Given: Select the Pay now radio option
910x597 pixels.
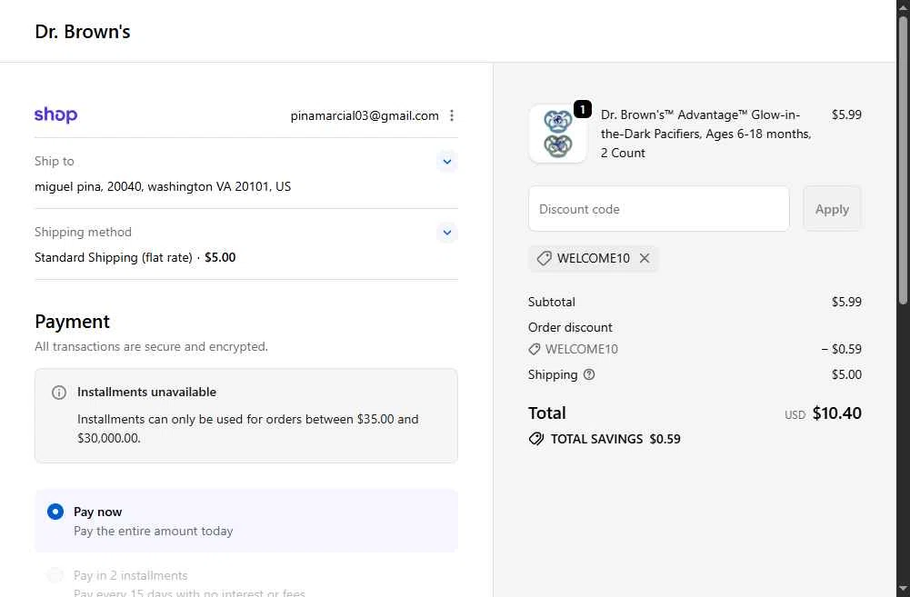Looking at the screenshot, I should tap(55, 512).
